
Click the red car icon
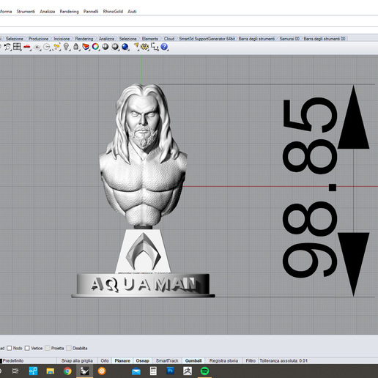pos(27,47)
